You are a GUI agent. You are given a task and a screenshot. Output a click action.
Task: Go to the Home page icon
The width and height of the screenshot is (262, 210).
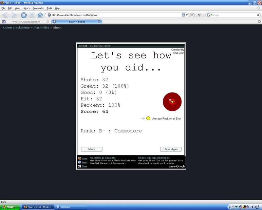pos(40,15)
